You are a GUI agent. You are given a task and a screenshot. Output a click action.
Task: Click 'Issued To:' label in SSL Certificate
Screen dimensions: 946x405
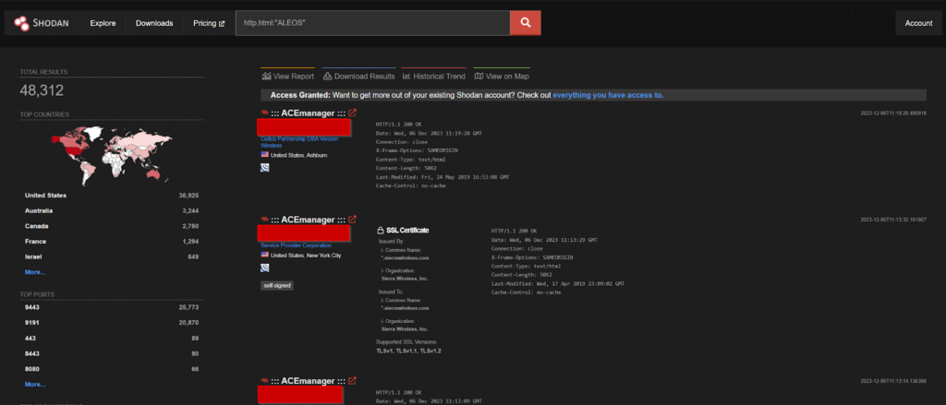391,292
